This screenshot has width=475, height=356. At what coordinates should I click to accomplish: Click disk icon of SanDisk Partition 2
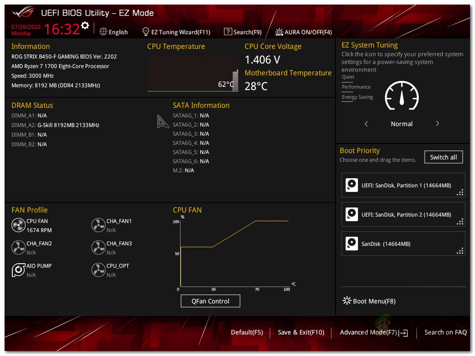tap(352, 214)
